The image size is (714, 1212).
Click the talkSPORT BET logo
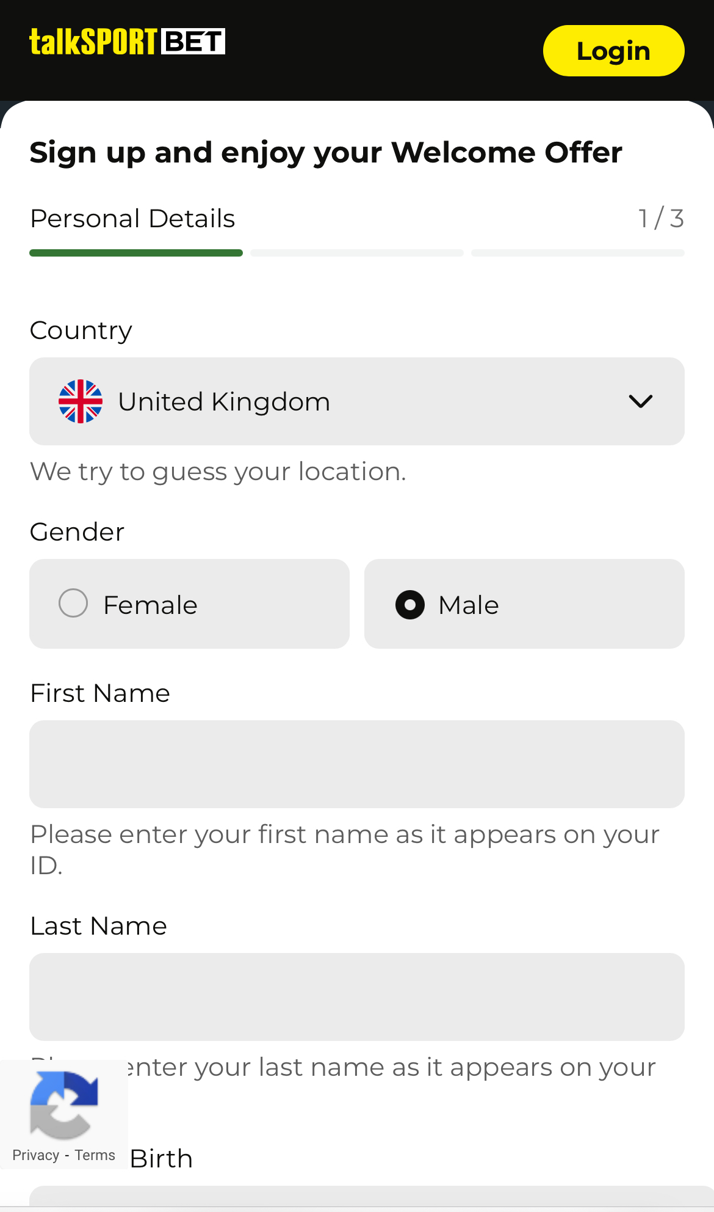click(126, 41)
